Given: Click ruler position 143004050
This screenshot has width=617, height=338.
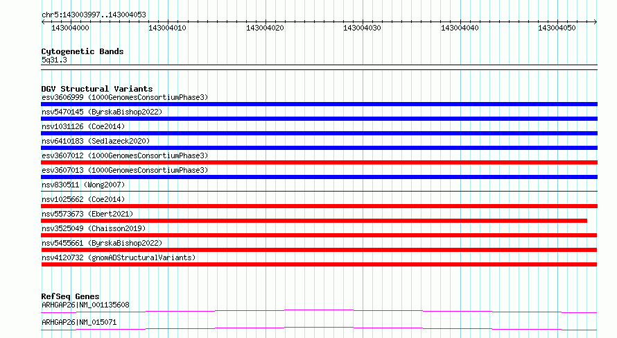Looking at the screenshot, I should [557, 28].
